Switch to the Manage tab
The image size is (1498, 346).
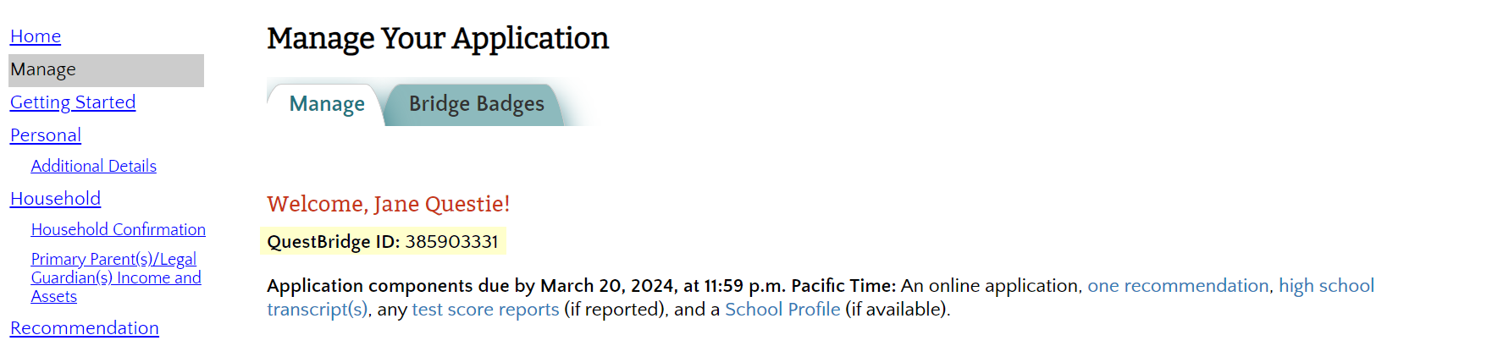(x=327, y=104)
